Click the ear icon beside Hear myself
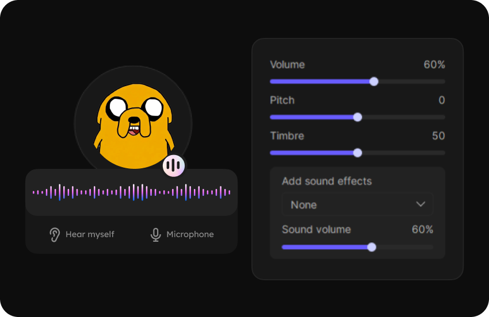 [x=55, y=234]
